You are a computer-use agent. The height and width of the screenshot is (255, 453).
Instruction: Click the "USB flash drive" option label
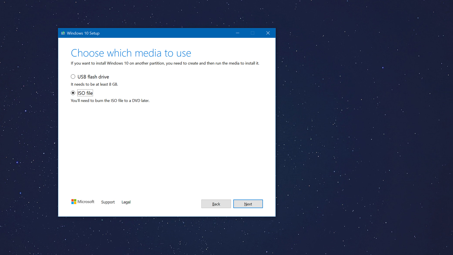pyautogui.click(x=93, y=77)
